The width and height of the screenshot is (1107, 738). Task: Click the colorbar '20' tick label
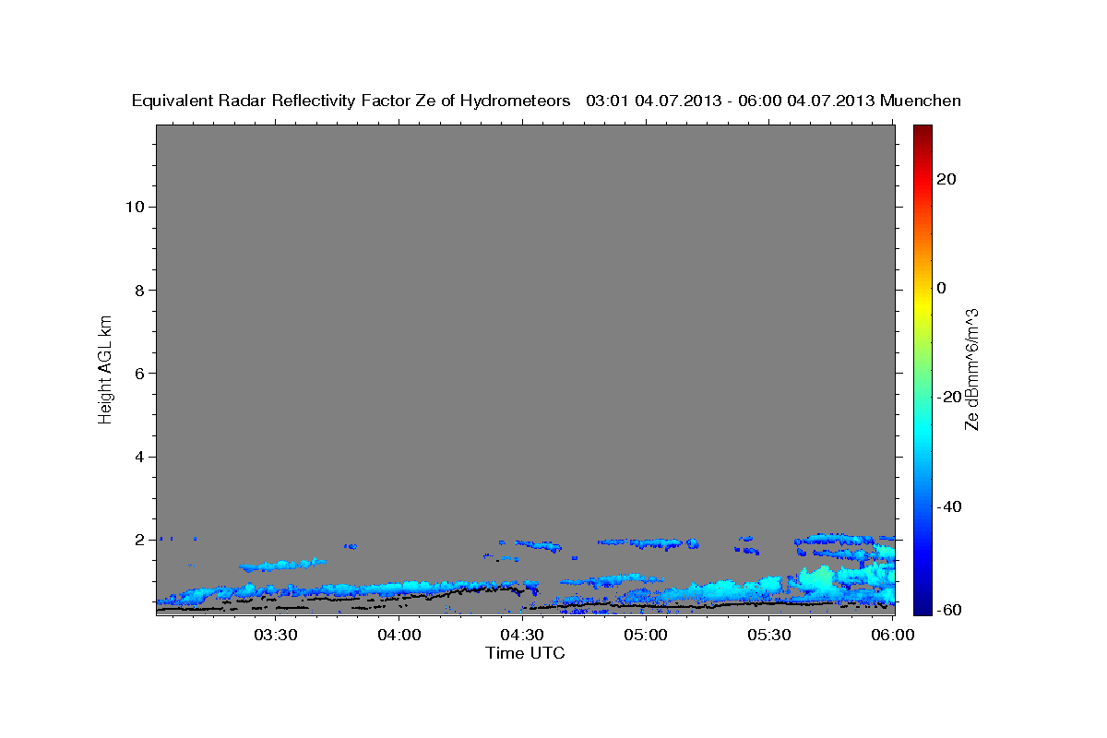coord(946,179)
